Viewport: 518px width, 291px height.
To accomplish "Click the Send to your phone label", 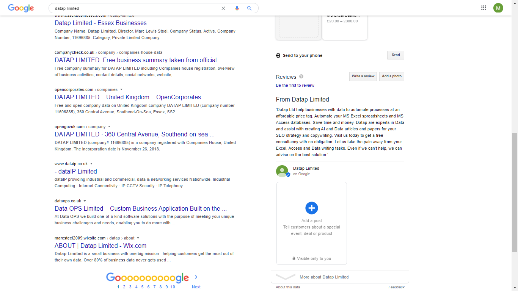I will click(303, 55).
